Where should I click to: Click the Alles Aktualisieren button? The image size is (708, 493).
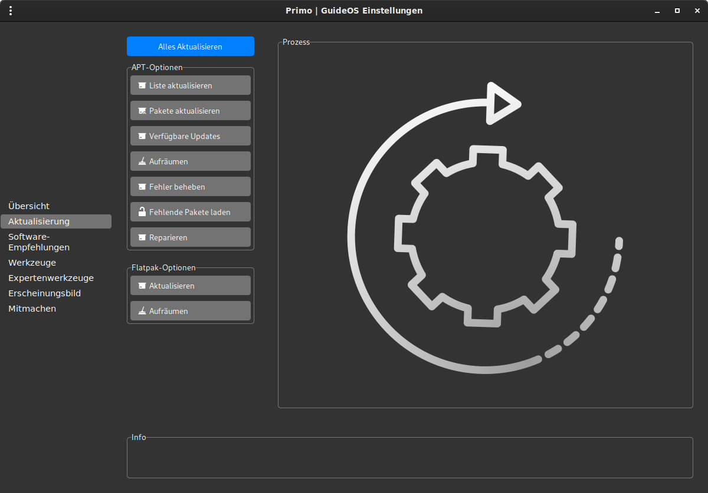(191, 47)
